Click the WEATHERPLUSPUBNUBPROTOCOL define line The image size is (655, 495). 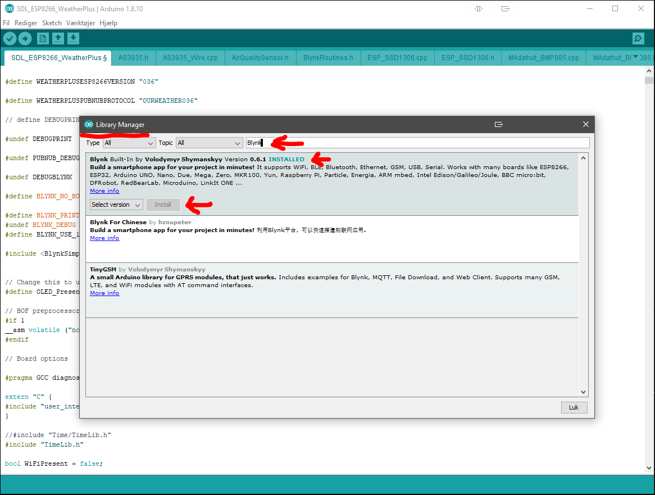[102, 101]
